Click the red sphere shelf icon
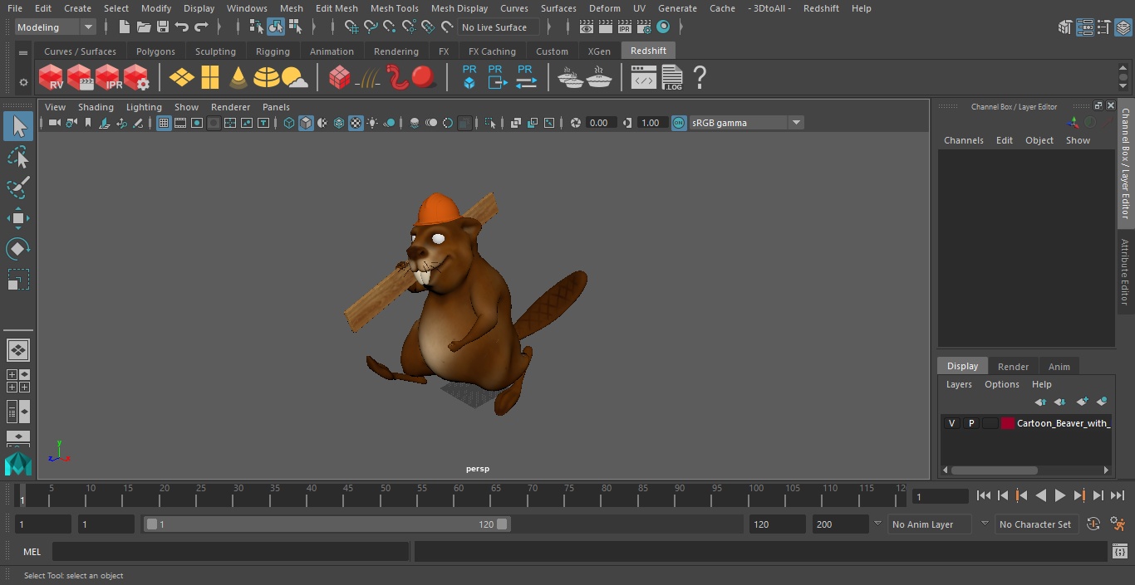 (424, 78)
